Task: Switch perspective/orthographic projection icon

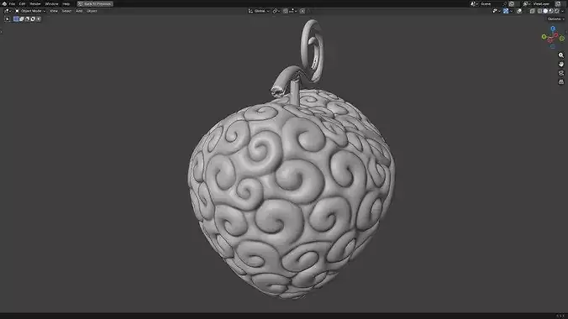Action: [x=561, y=81]
